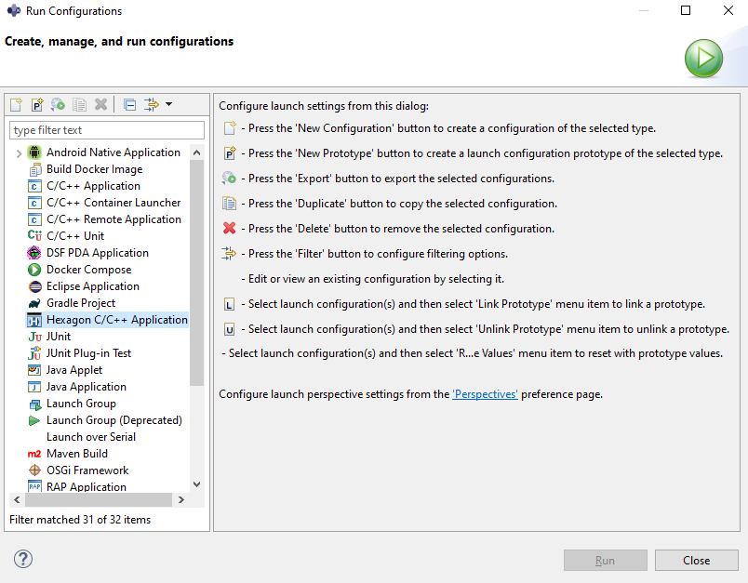This screenshot has height=583, width=748.
Task: Open the Help question mark button
Action: 23,559
